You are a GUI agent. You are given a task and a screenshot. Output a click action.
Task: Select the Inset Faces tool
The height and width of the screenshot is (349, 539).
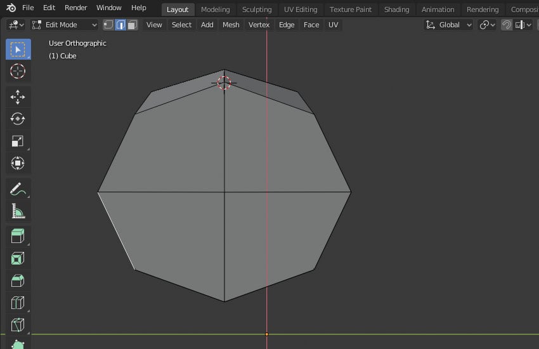[18, 258]
